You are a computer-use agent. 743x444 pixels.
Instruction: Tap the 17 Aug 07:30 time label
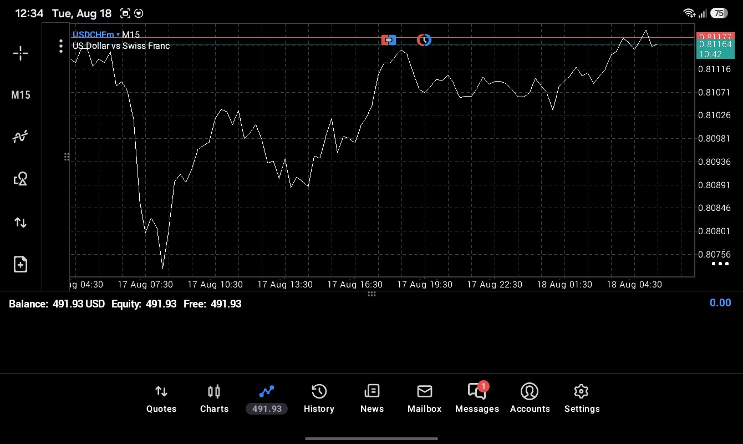[145, 284]
